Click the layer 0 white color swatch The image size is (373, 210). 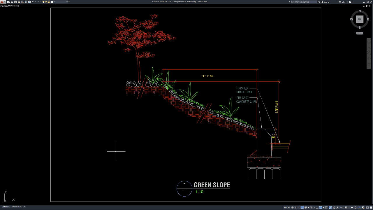[52, 2]
